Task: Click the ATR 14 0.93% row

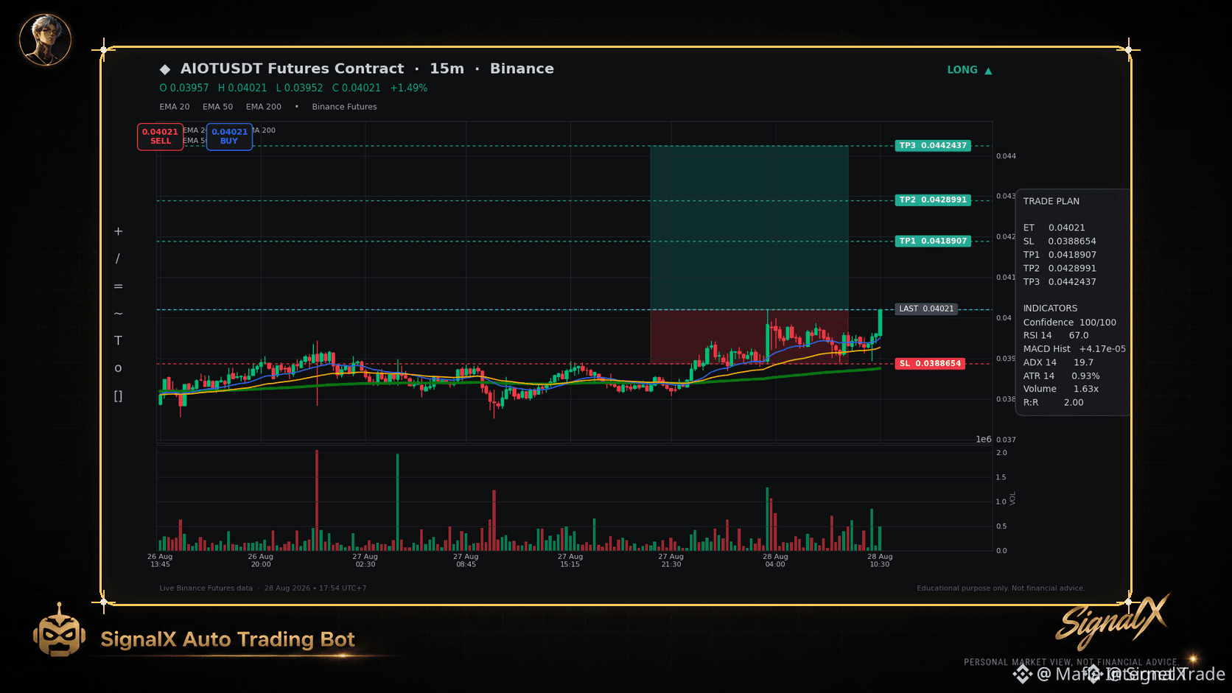Action: click(x=1061, y=376)
